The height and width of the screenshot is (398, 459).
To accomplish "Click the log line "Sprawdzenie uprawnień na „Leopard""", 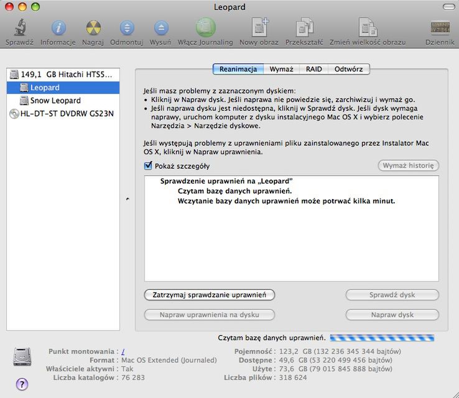I will pyautogui.click(x=226, y=181).
